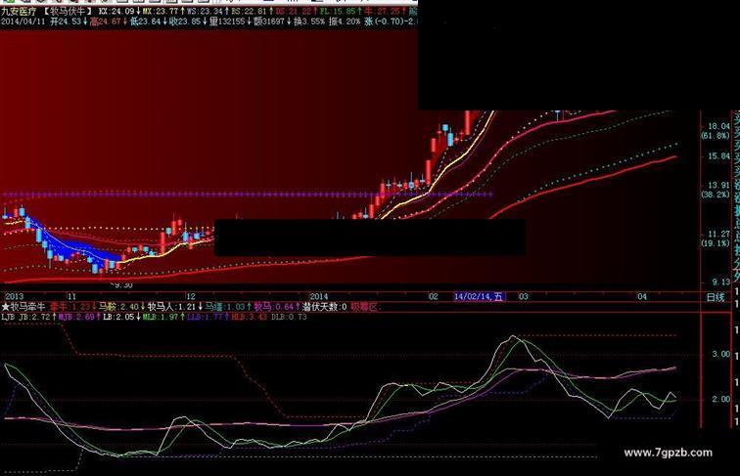Viewport: 740px width, 476px height.
Task: Click the 18.04 price axis label
Action: coord(718,126)
